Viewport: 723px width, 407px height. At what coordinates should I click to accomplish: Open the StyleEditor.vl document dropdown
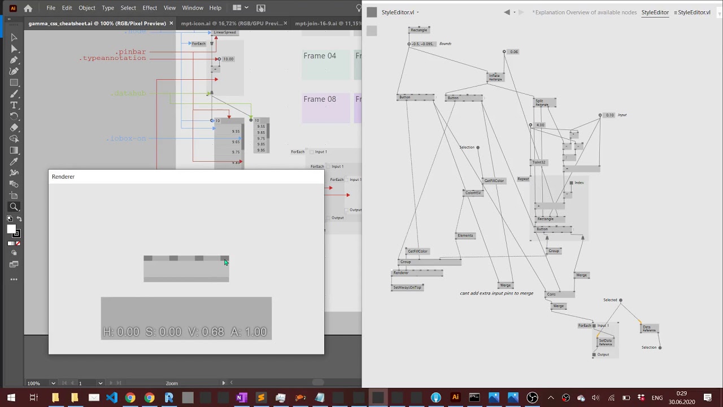417,12
